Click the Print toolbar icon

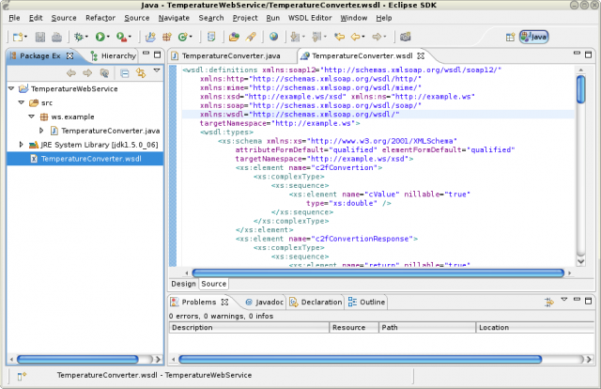pos(56,37)
